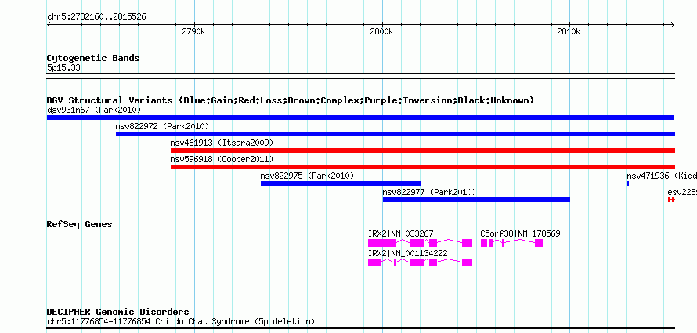697x333 pixels.
Task: Open nsv822975 (Park2010) label link
Action: (x=307, y=176)
